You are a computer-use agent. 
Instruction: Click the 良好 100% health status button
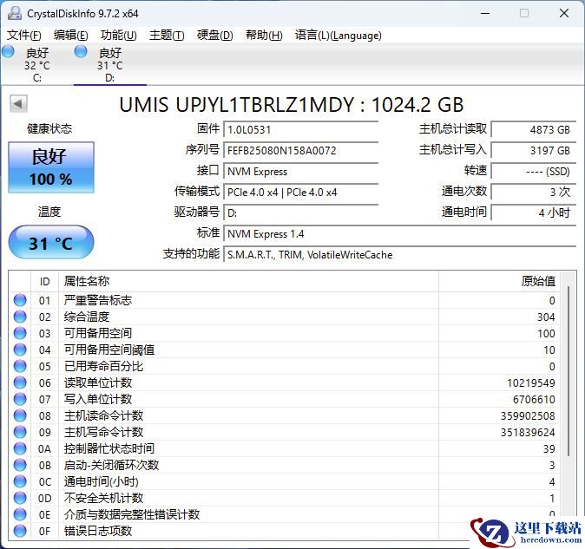(x=50, y=167)
